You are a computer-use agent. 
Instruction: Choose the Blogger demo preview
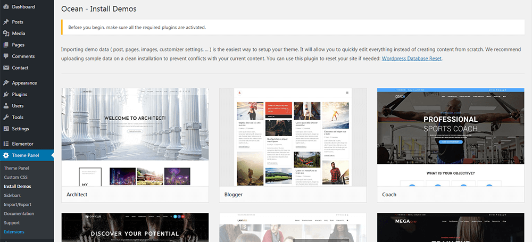click(x=293, y=137)
